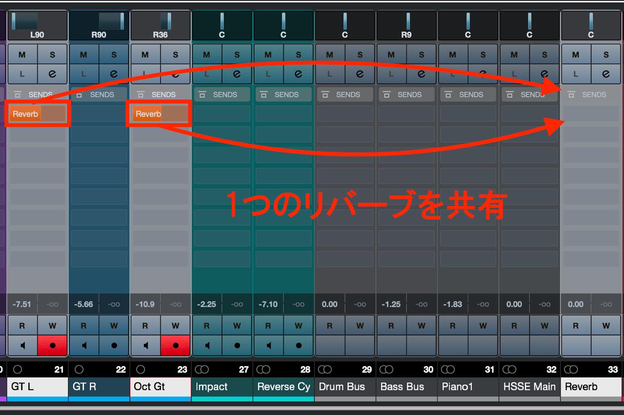Click the Listen (L) button on Reverb channel
The width and height of the screenshot is (624, 415).
click(576, 74)
